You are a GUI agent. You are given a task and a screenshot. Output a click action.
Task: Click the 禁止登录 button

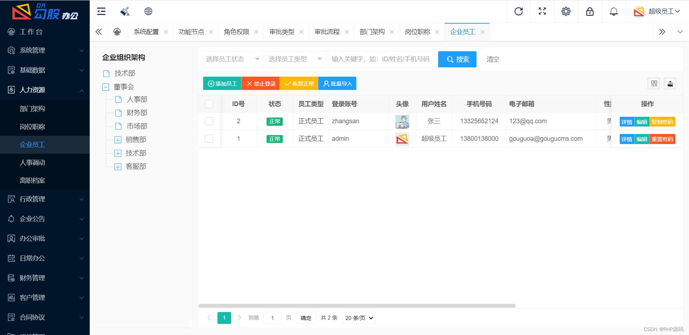click(261, 83)
